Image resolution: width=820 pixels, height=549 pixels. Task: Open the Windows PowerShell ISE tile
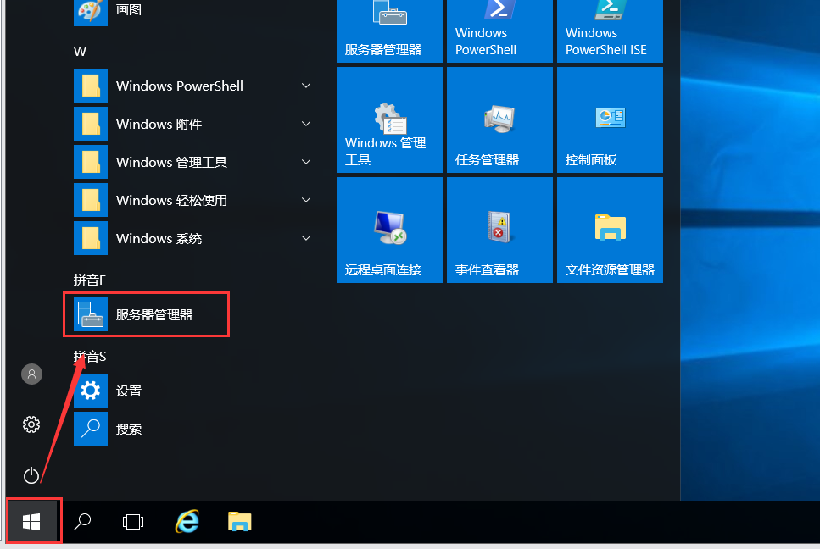(x=610, y=30)
